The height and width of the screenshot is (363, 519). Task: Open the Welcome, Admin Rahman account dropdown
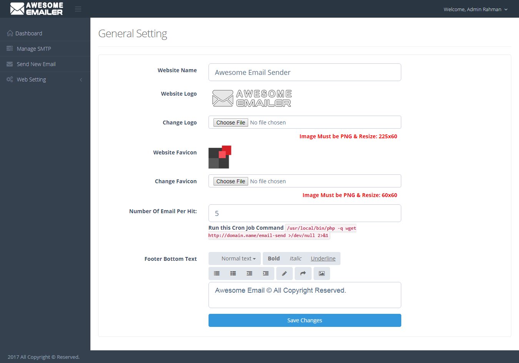476,9
